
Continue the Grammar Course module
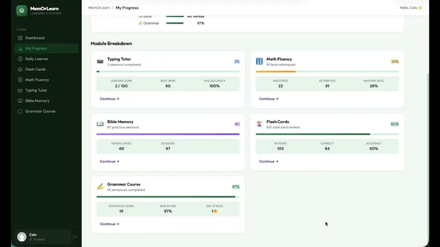pyautogui.click(x=109, y=224)
